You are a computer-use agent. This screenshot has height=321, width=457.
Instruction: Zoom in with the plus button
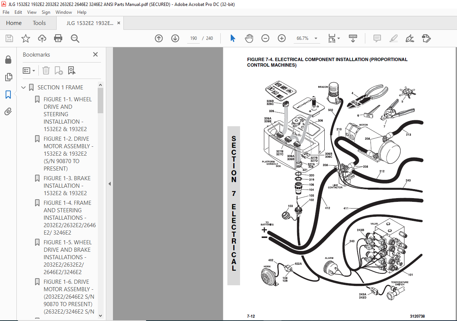(282, 38)
